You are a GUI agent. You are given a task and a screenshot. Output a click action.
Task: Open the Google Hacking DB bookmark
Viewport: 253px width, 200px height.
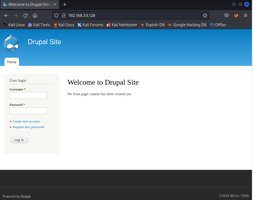pos(187,25)
